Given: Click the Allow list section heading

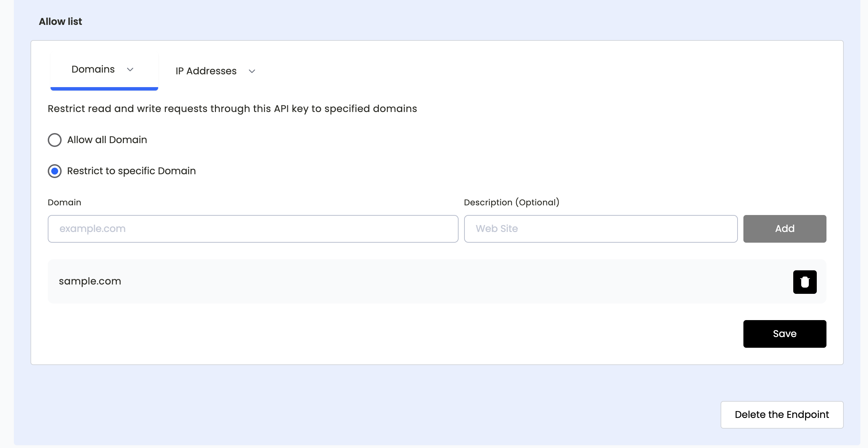Looking at the screenshot, I should [60, 21].
